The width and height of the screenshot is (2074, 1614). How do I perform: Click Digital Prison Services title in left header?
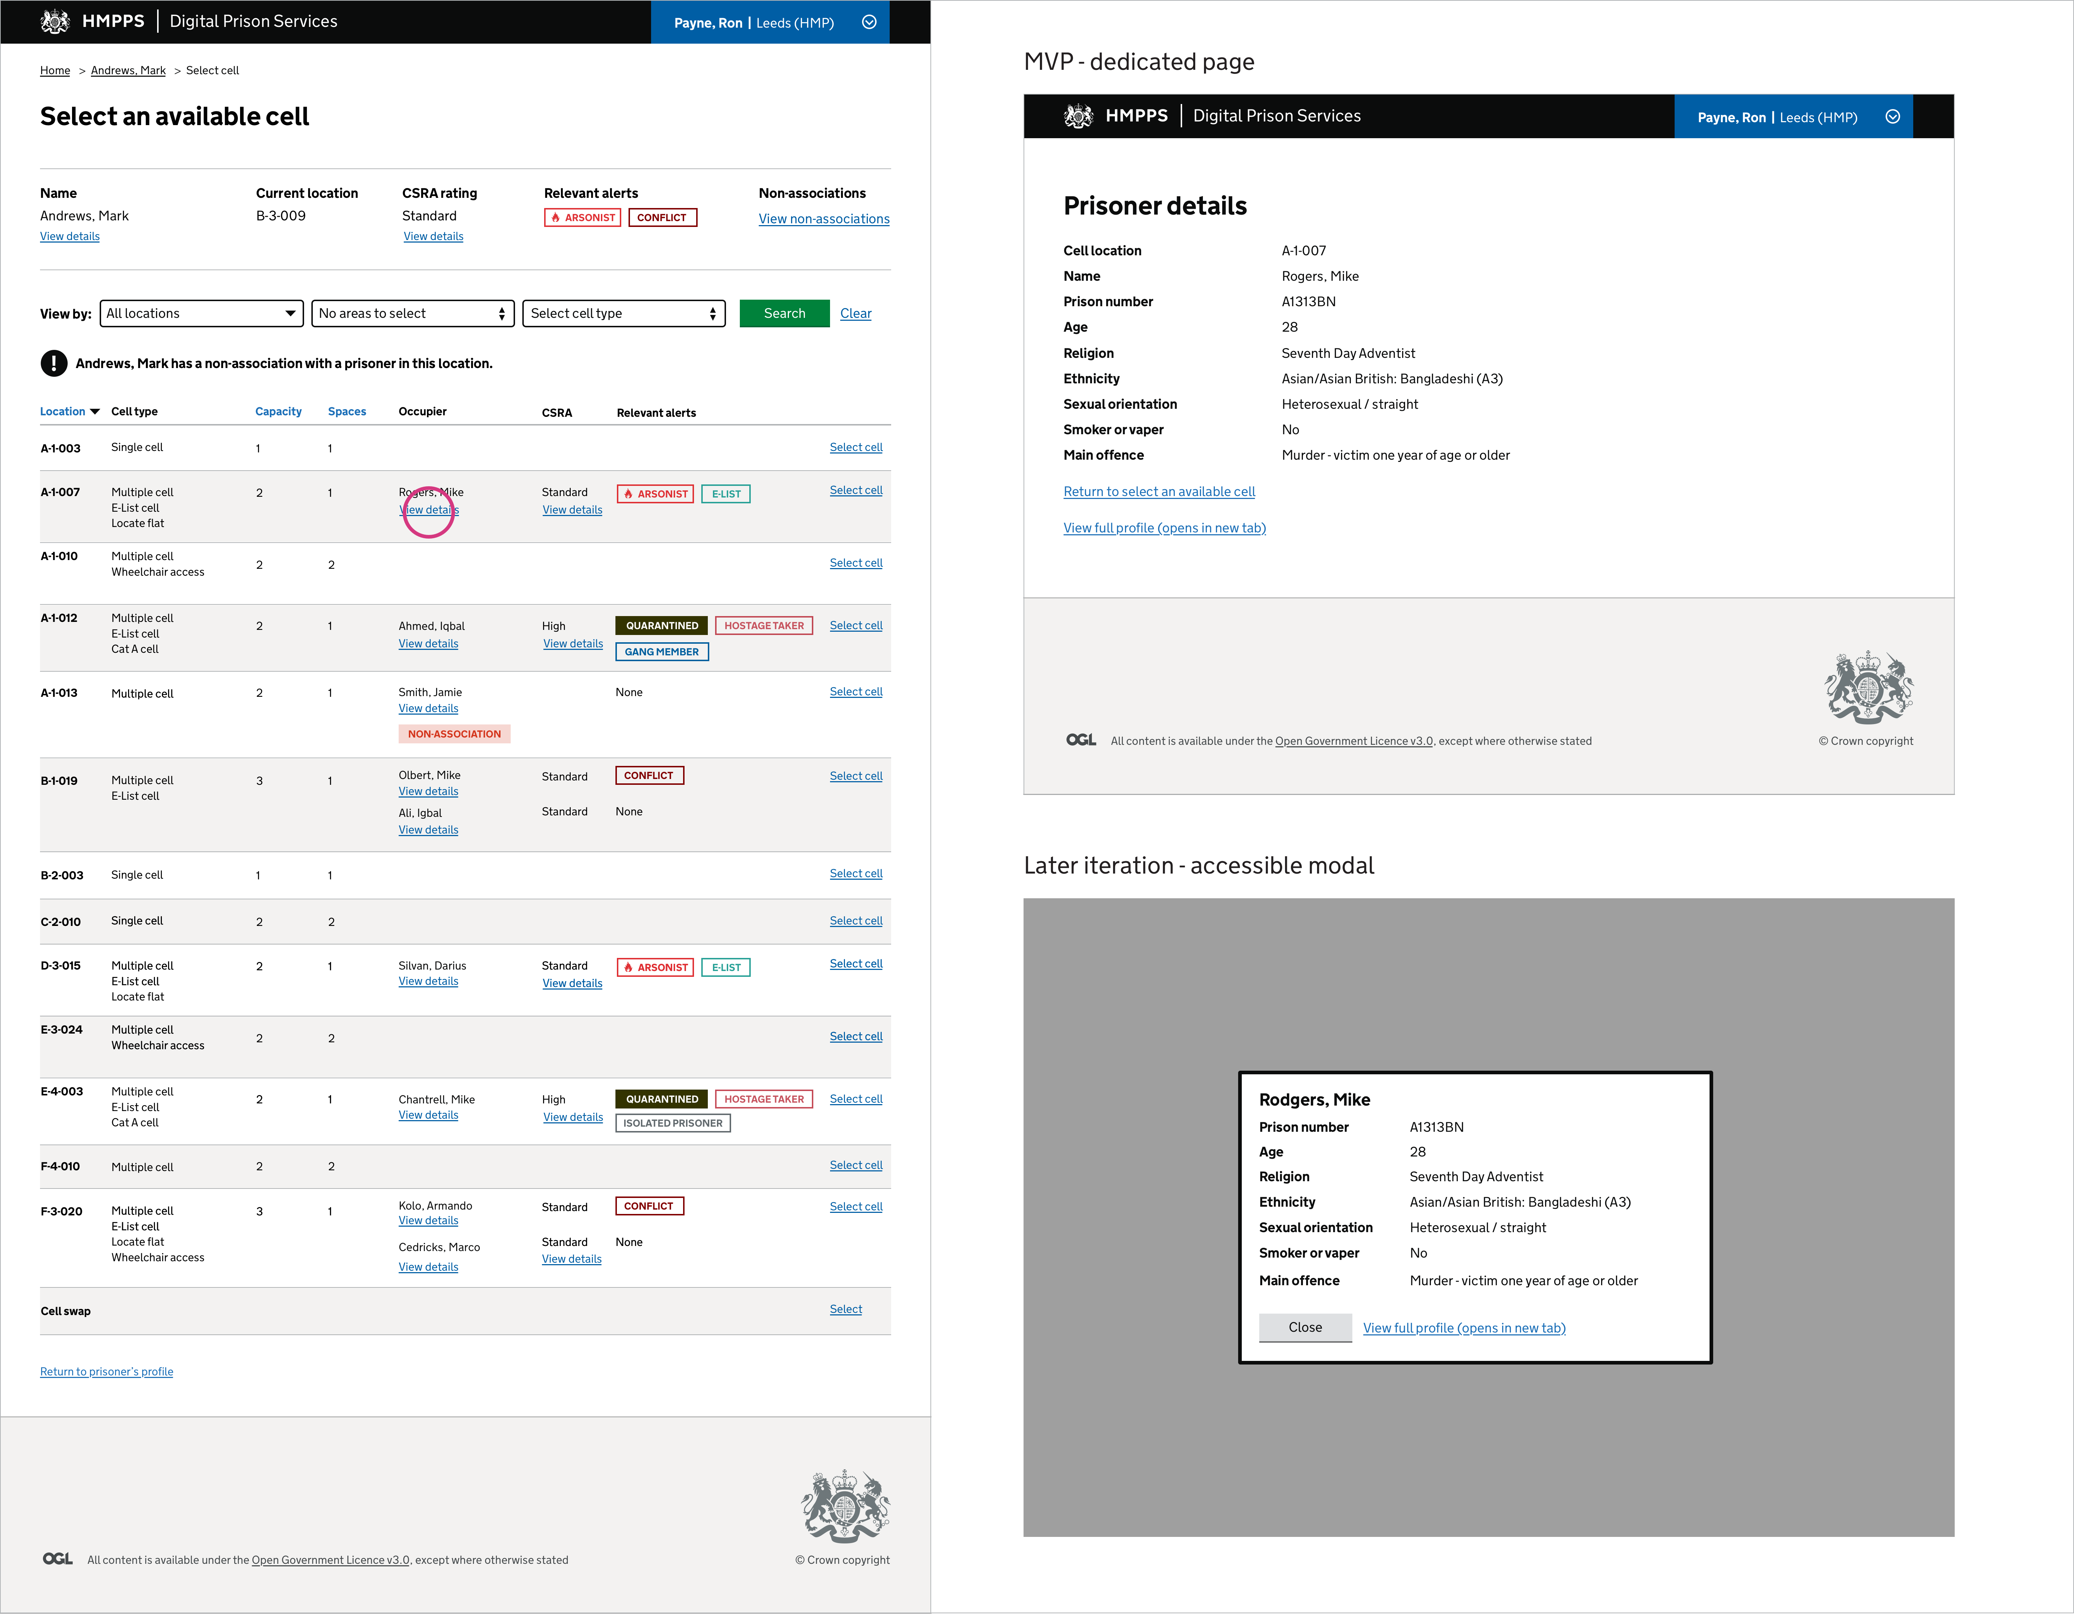[x=254, y=21]
